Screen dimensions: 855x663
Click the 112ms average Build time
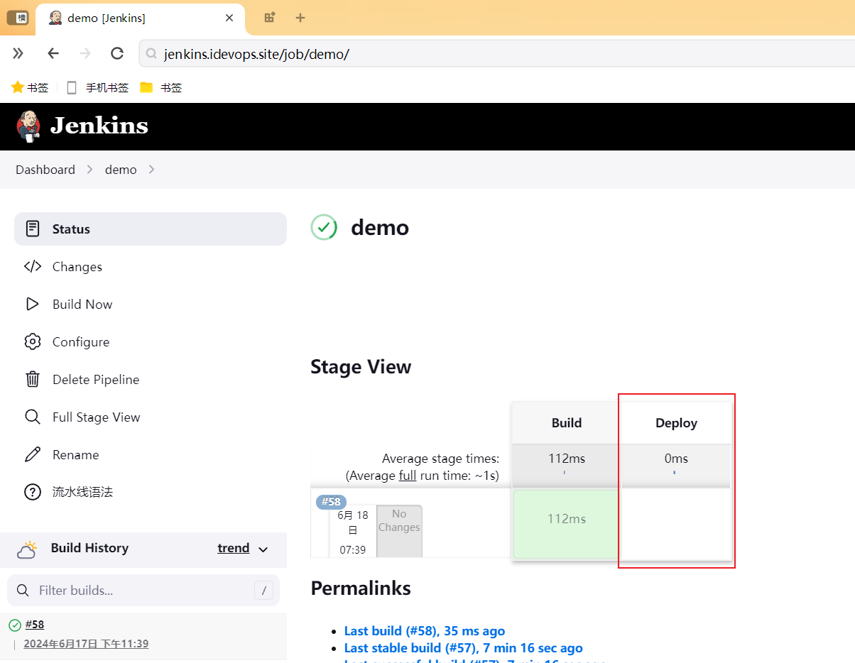click(x=567, y=459)
